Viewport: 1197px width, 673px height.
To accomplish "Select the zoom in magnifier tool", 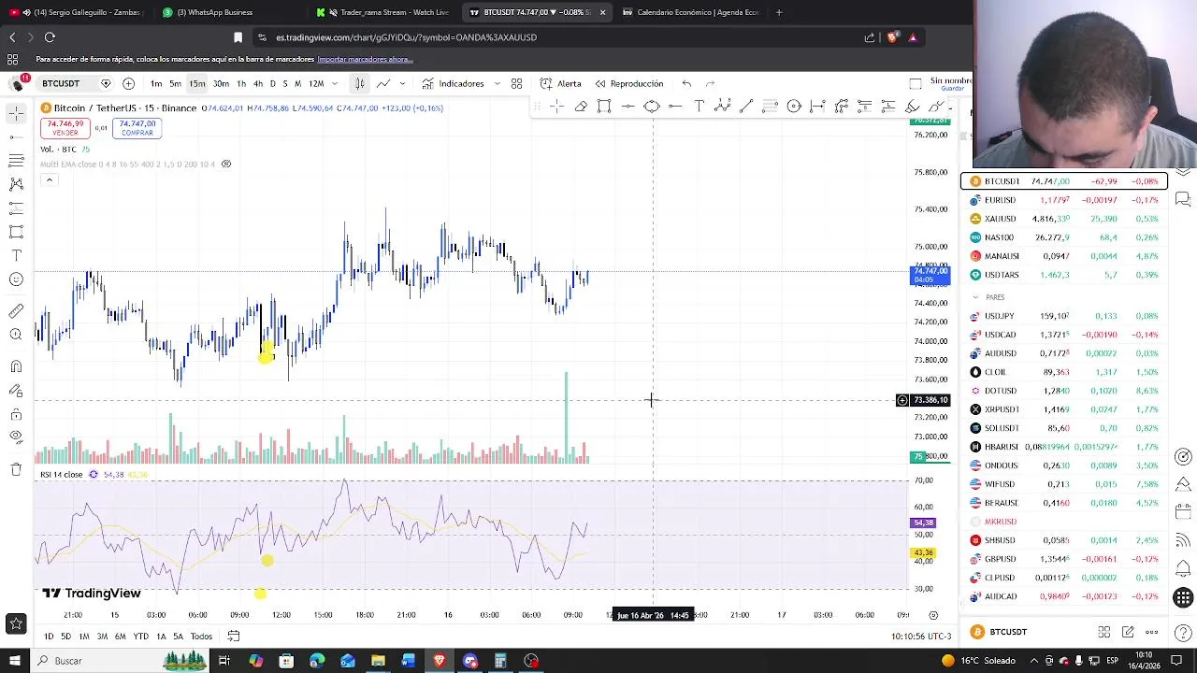I will point(16,335).
